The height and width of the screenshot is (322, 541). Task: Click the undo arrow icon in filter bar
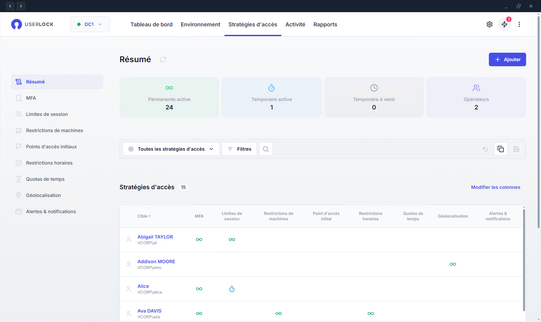click(485, 149)
